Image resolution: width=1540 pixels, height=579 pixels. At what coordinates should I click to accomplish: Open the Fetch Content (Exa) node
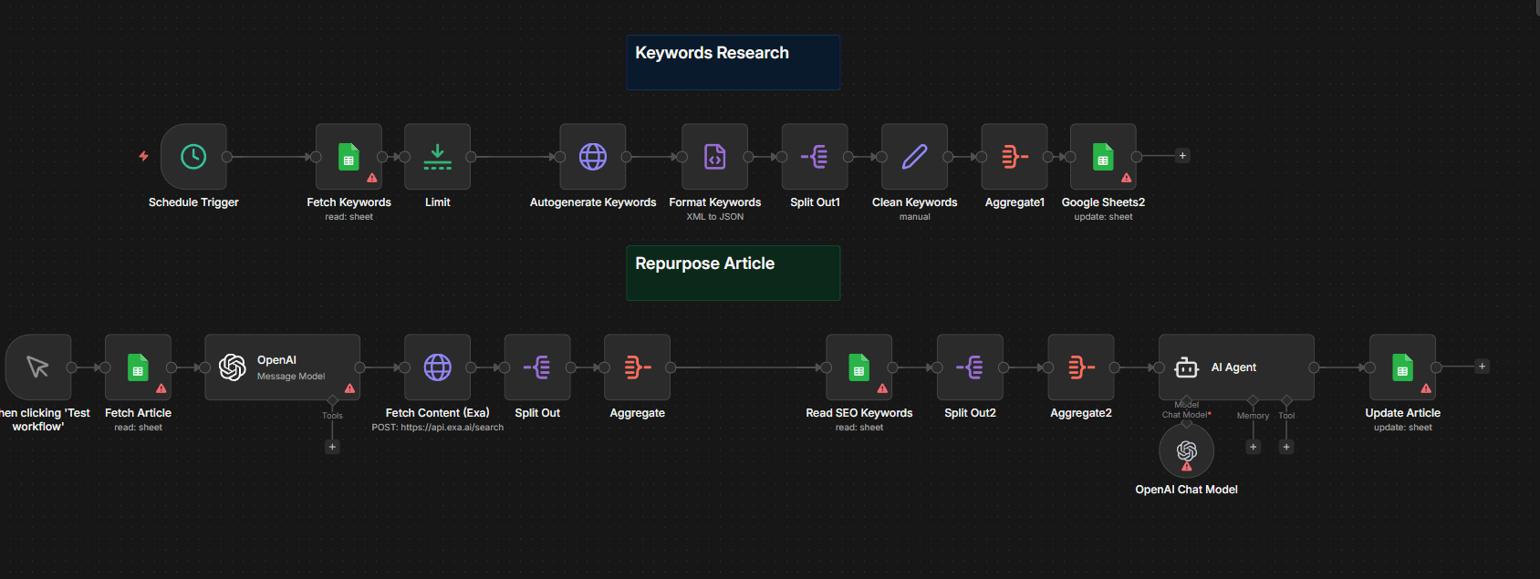point(438,367)
